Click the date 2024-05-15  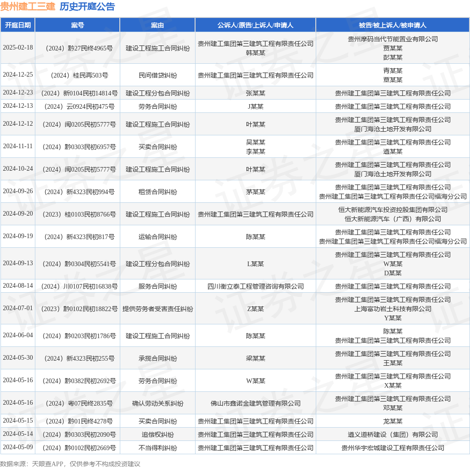(18, 420)
